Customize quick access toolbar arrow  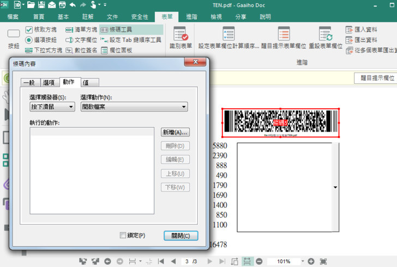click(105, 4)
